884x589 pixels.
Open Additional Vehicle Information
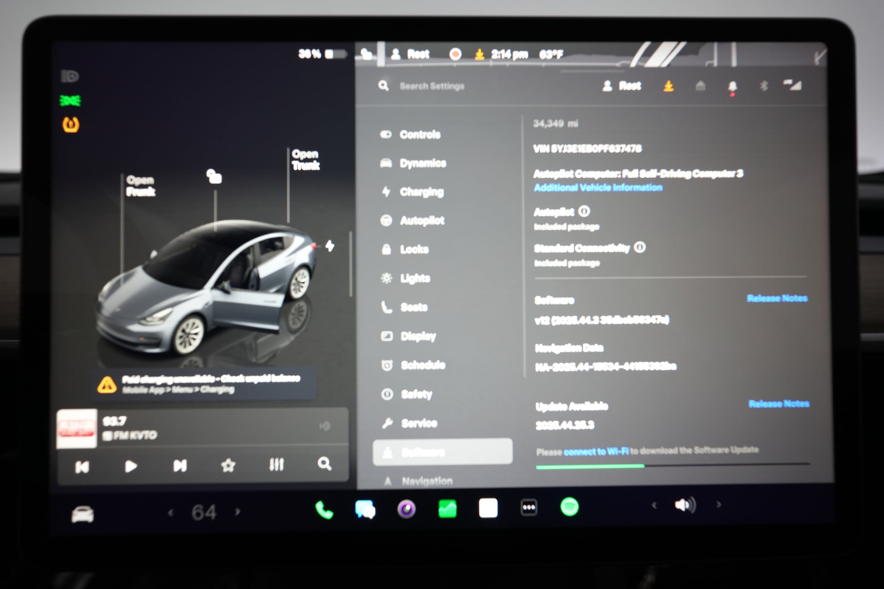pyautogui.click(x=598, y=188)
